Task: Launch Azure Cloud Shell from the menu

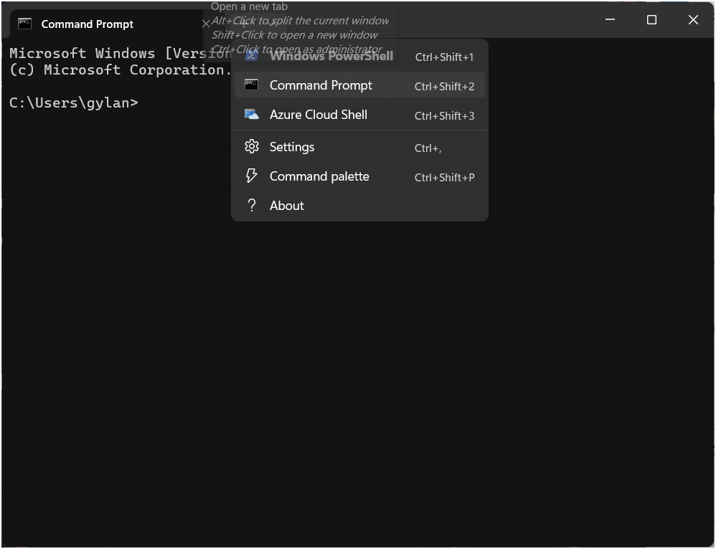Action: point(318,115)
